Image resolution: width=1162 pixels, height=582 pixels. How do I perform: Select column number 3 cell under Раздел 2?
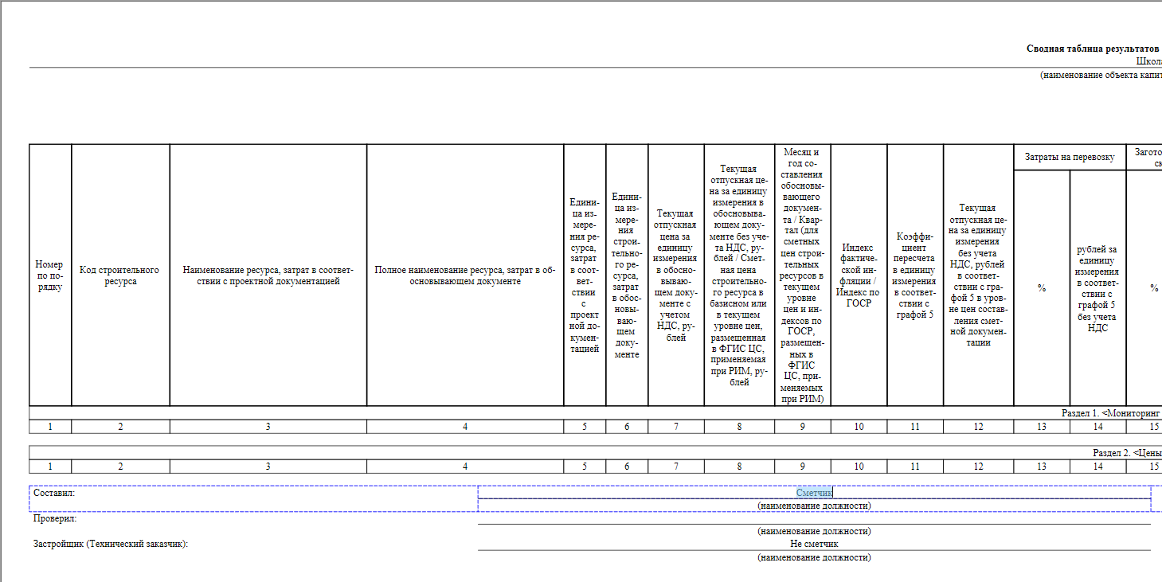click(x=268, y=467)
